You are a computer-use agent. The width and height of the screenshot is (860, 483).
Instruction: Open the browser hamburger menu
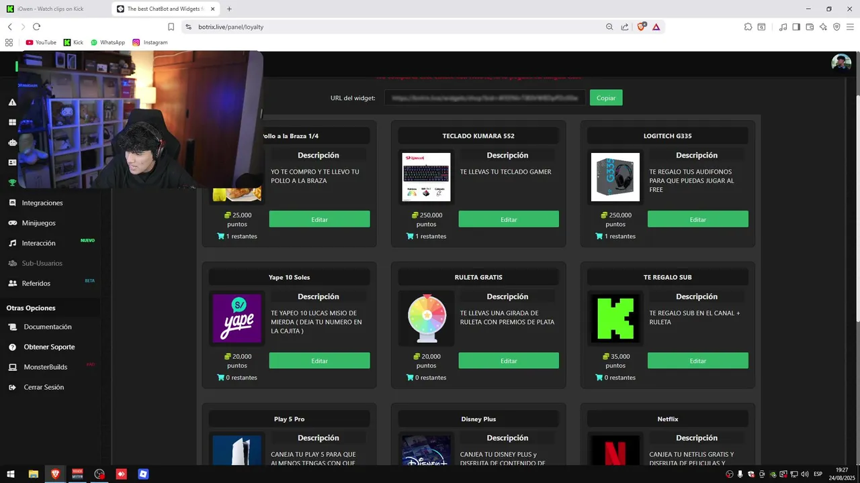point(850,27)
